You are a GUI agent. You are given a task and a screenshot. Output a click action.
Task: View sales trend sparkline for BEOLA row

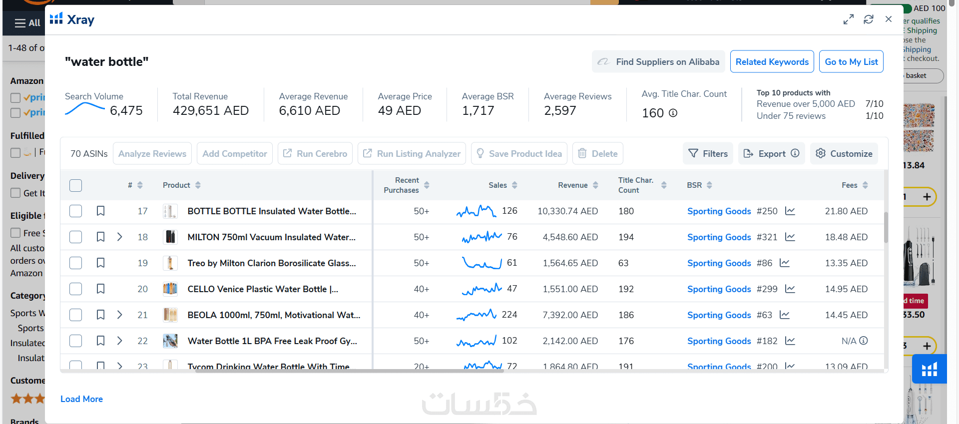point(476,315)
